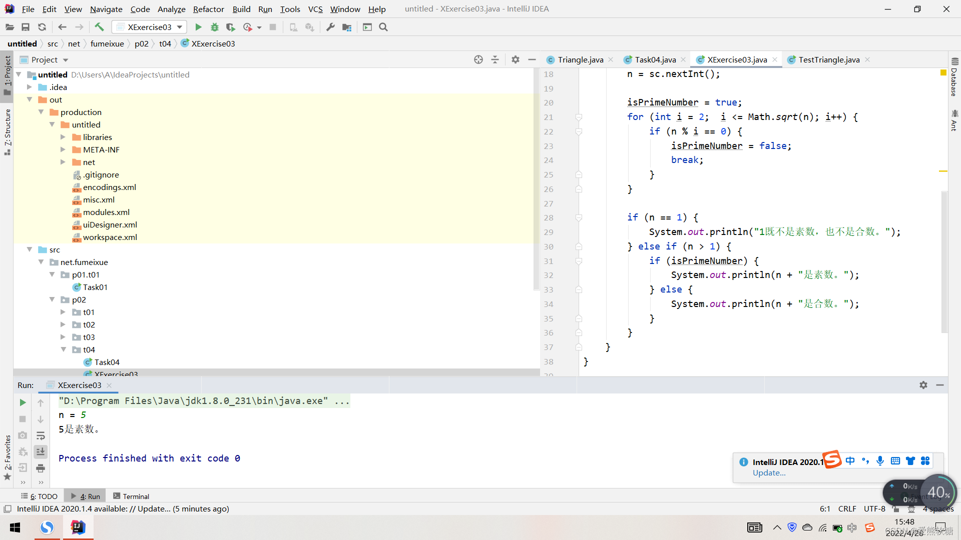This screenshot has height=540, width=961.
Task: Click the yellow warning marker stripe
Action: click(x=943, y=171)
